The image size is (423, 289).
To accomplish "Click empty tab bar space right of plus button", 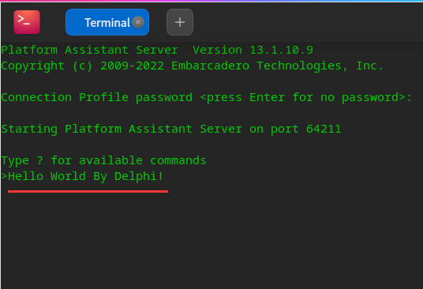I will point(308,22).
